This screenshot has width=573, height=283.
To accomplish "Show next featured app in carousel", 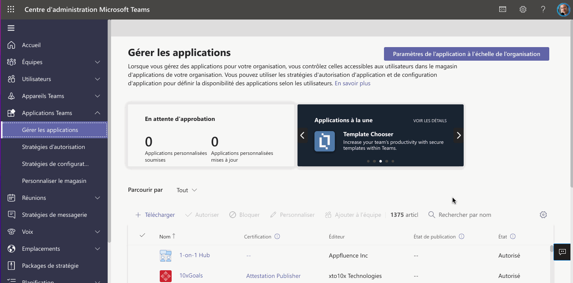I will click(x=459, y=135).
